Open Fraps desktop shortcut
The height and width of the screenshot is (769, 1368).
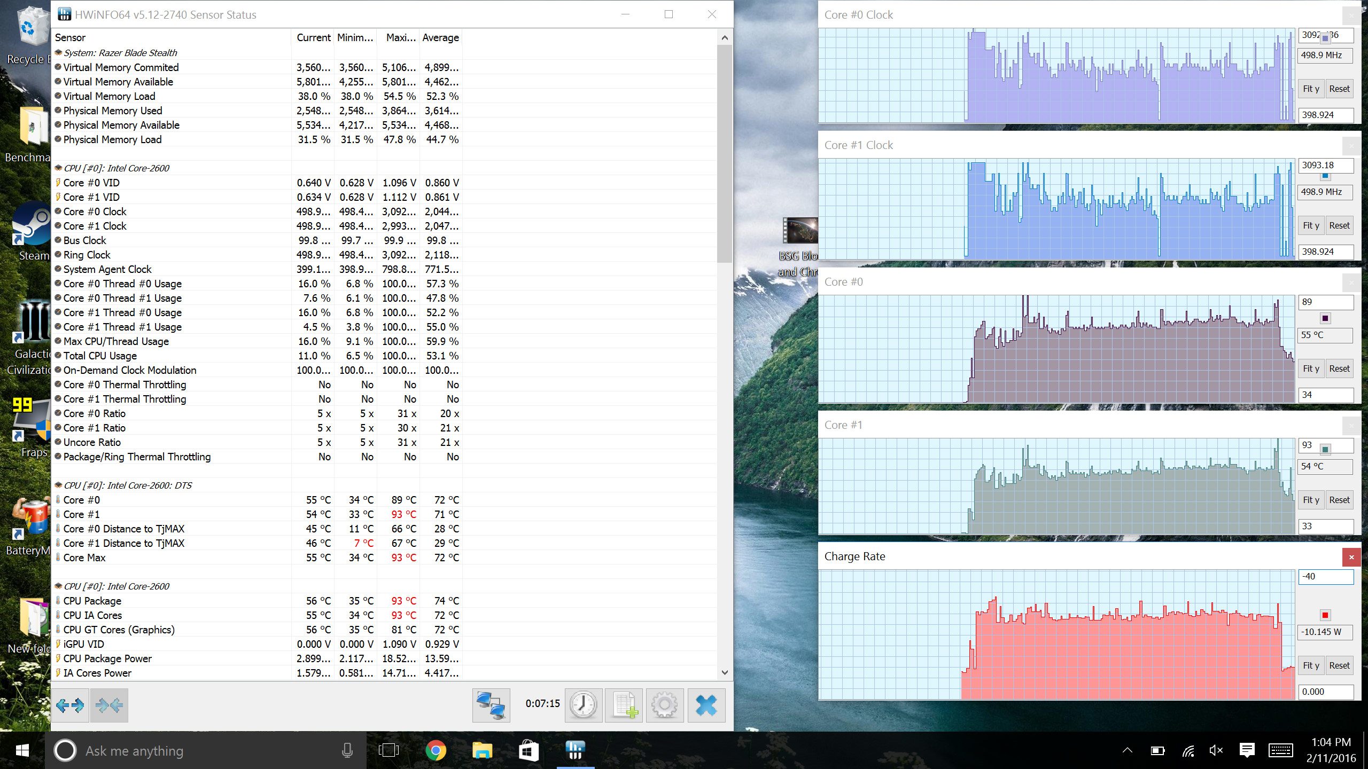pos(31,428)
